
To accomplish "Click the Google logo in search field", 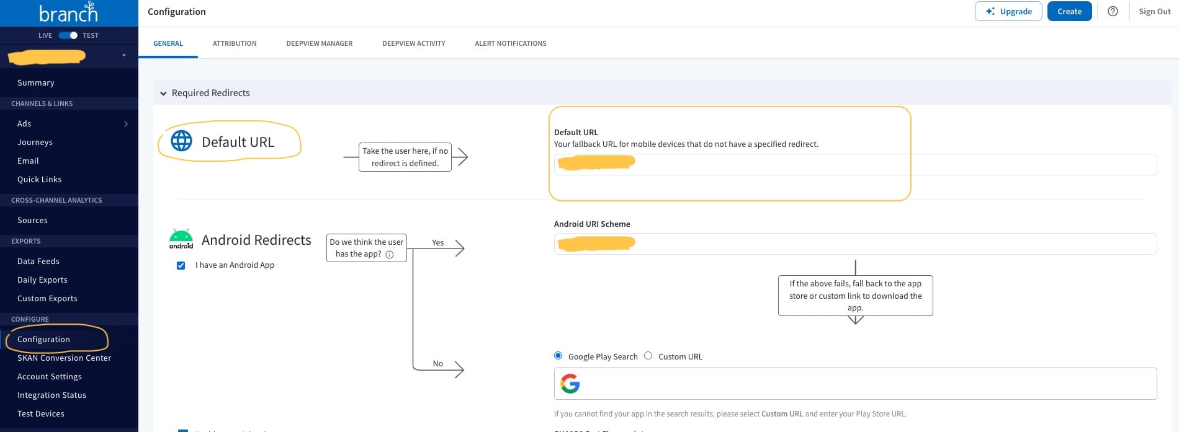I will coord(570,384).
